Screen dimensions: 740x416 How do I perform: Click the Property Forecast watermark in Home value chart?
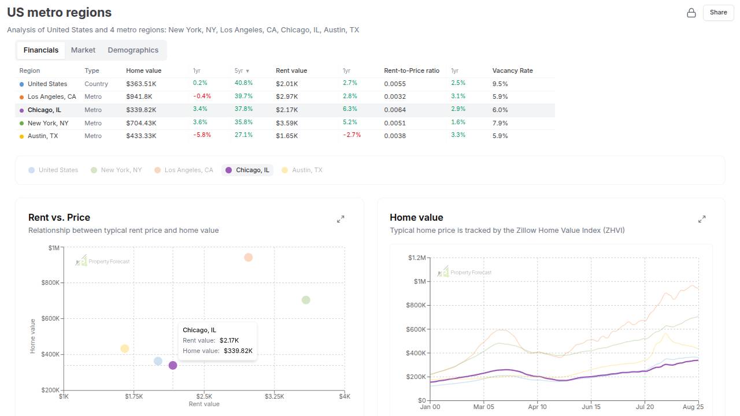click(x=464, y=272)
